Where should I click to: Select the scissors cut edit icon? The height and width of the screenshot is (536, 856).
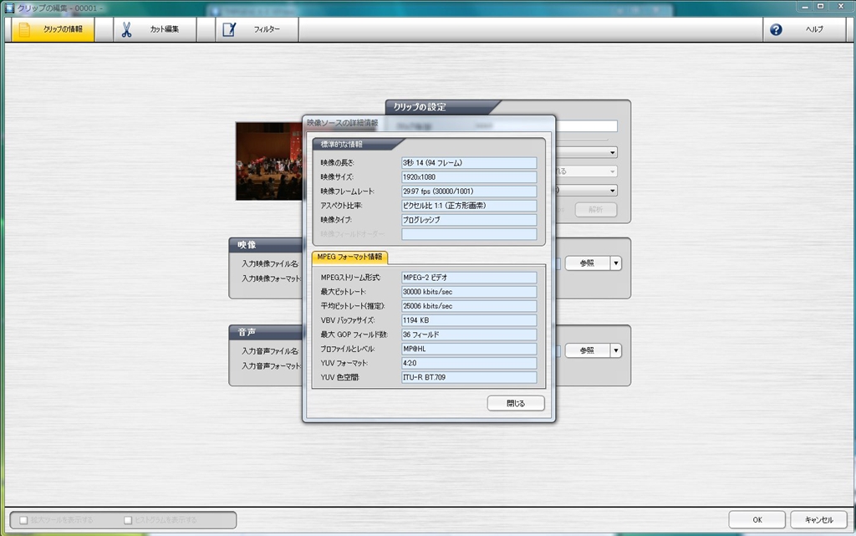126,29
